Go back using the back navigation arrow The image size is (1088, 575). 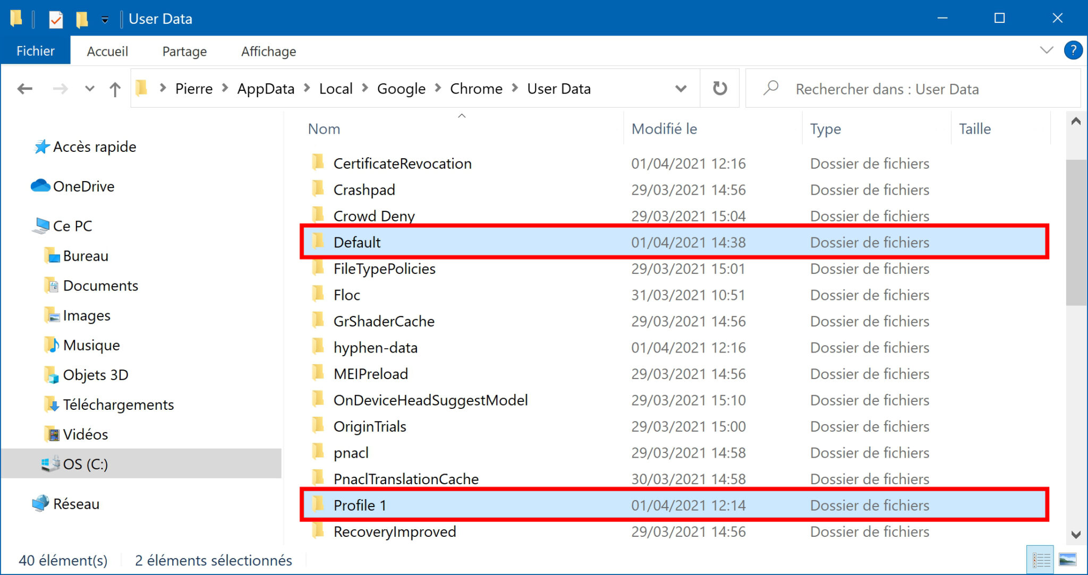(24, 89)
